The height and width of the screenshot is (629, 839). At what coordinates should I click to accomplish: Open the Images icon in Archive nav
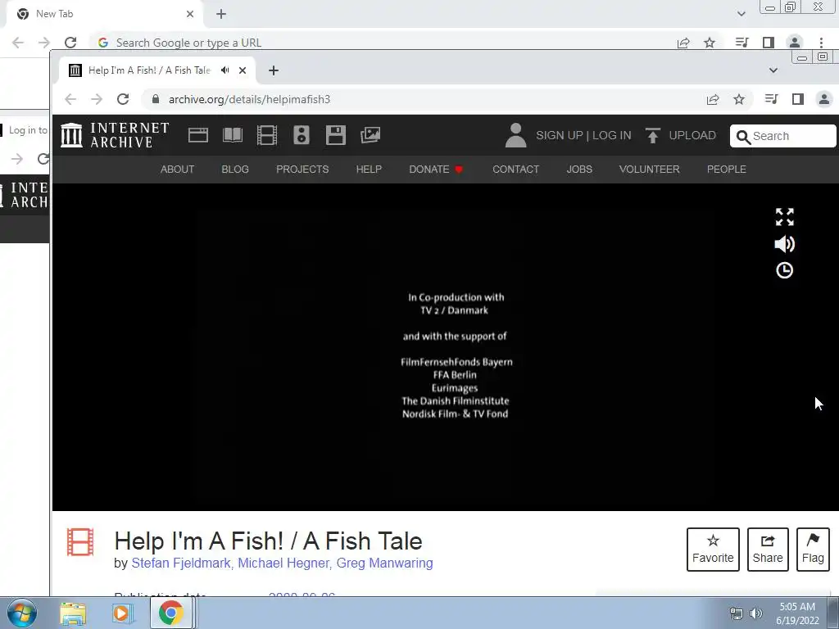click(x=370, y=135)
